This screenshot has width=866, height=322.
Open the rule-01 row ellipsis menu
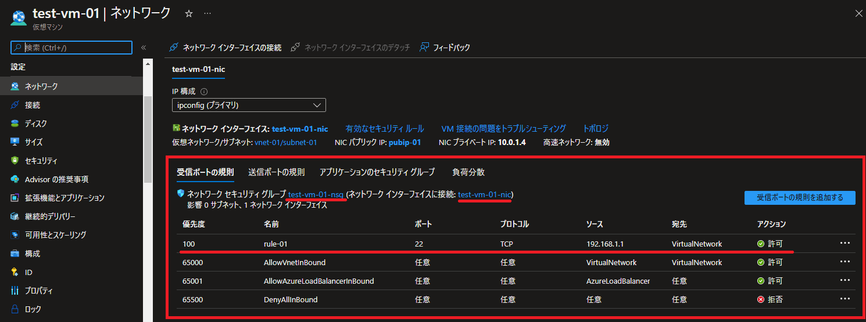click(845, 243)
